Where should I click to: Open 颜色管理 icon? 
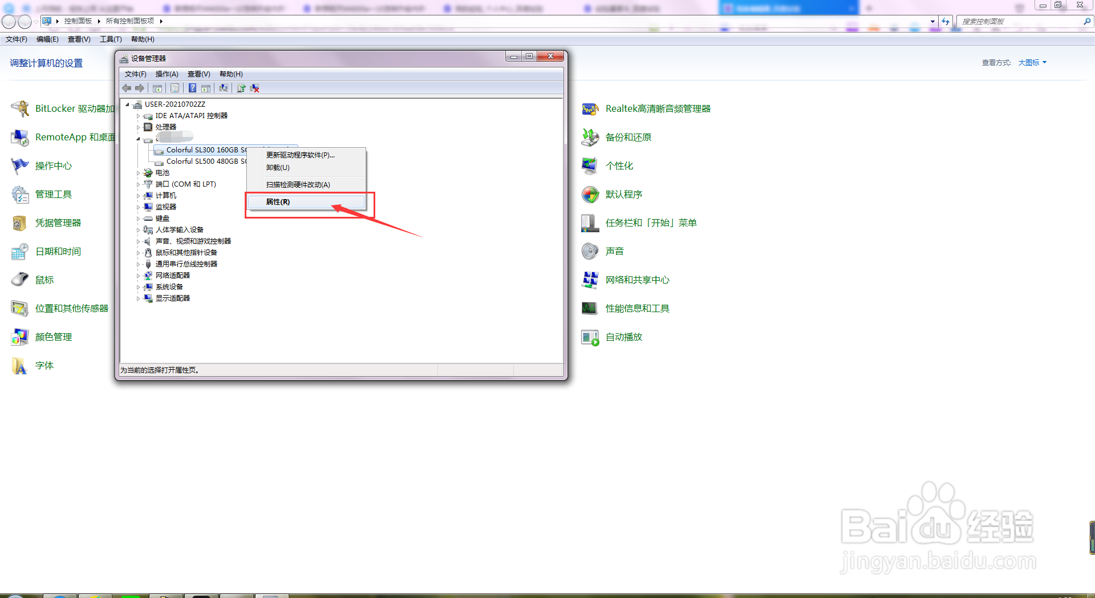point(21,337)
